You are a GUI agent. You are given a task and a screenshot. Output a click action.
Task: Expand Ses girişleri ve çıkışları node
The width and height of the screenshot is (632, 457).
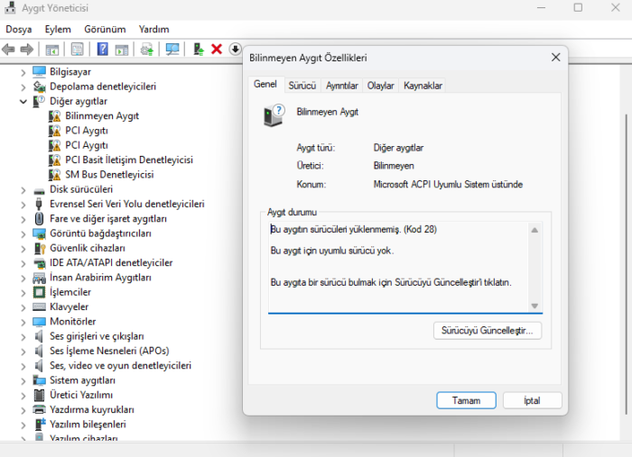click(23, 337)
